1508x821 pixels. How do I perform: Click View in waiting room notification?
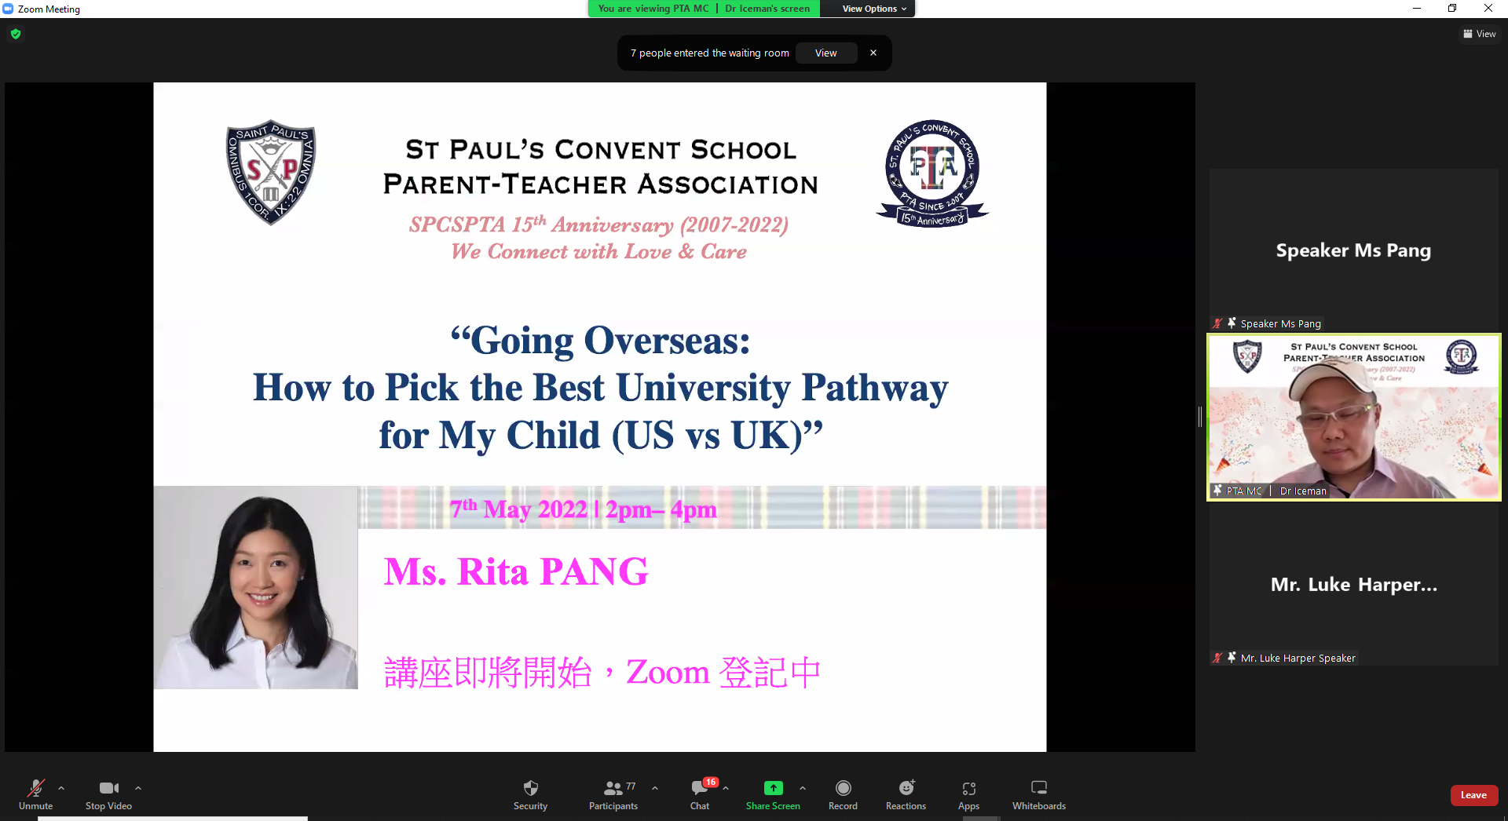825,53
